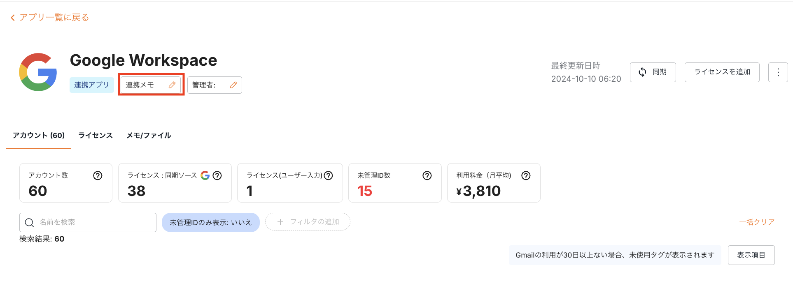This screenshot has height=281, width=793.
Task: Click the ライセンスを追加 button
Action: (722, 72)
